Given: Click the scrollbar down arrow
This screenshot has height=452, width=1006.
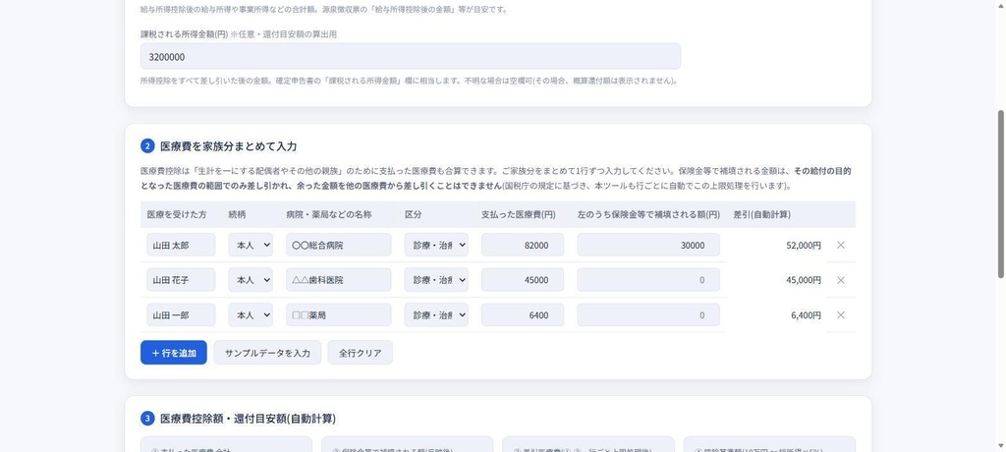Looking at the screenshot, I should pyautogui.click(x=1000, y=446).
